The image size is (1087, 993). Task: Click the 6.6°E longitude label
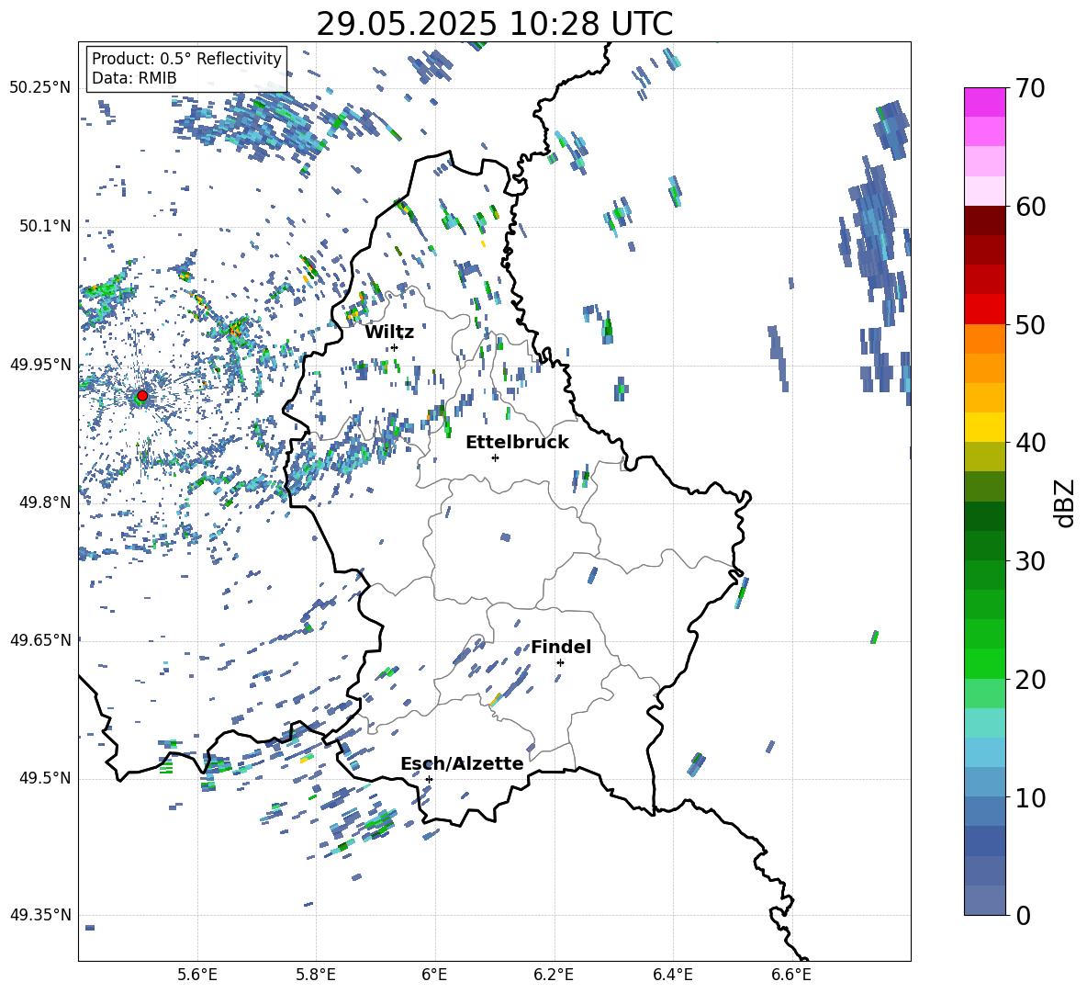791,975
